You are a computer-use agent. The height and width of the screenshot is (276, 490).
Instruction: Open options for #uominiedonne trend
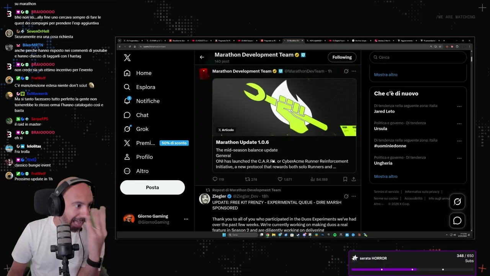(459, 141)
